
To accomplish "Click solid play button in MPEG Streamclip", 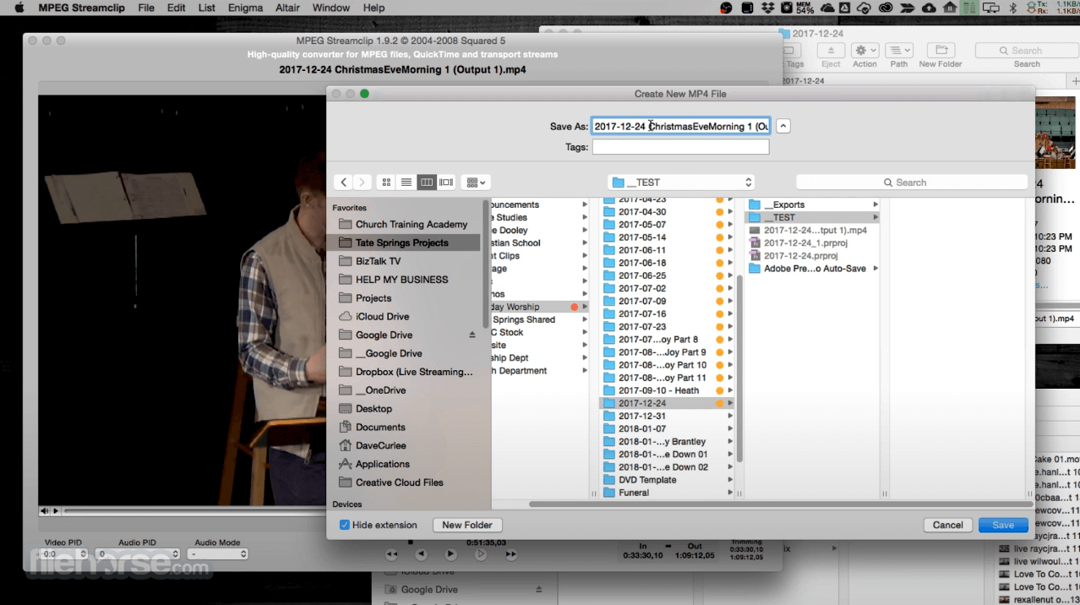I will [x=450, y=555].
